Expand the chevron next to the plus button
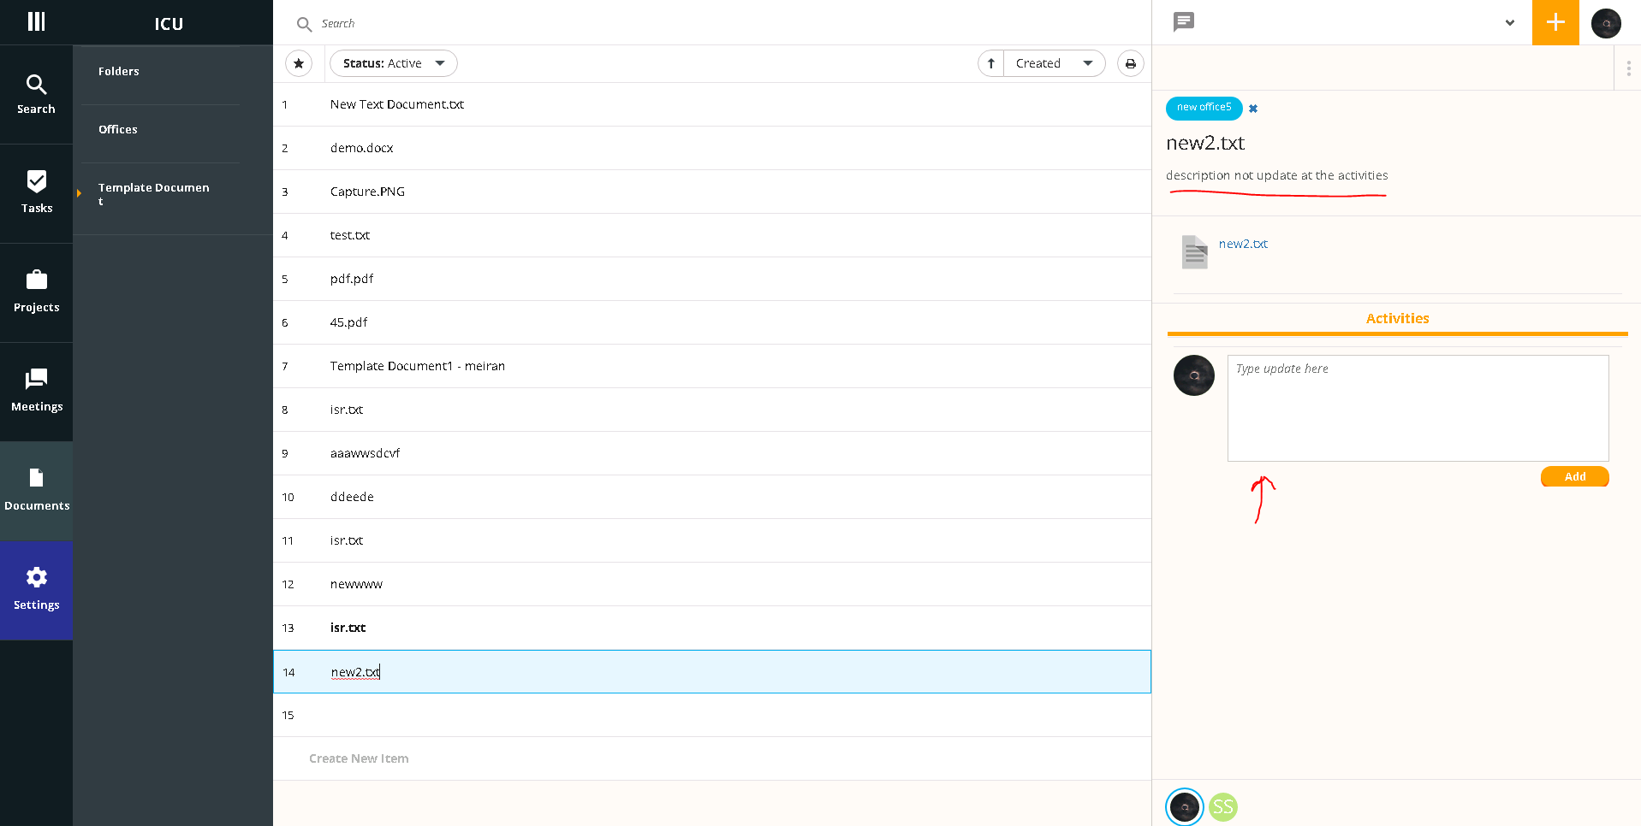 coord(1508,22)
